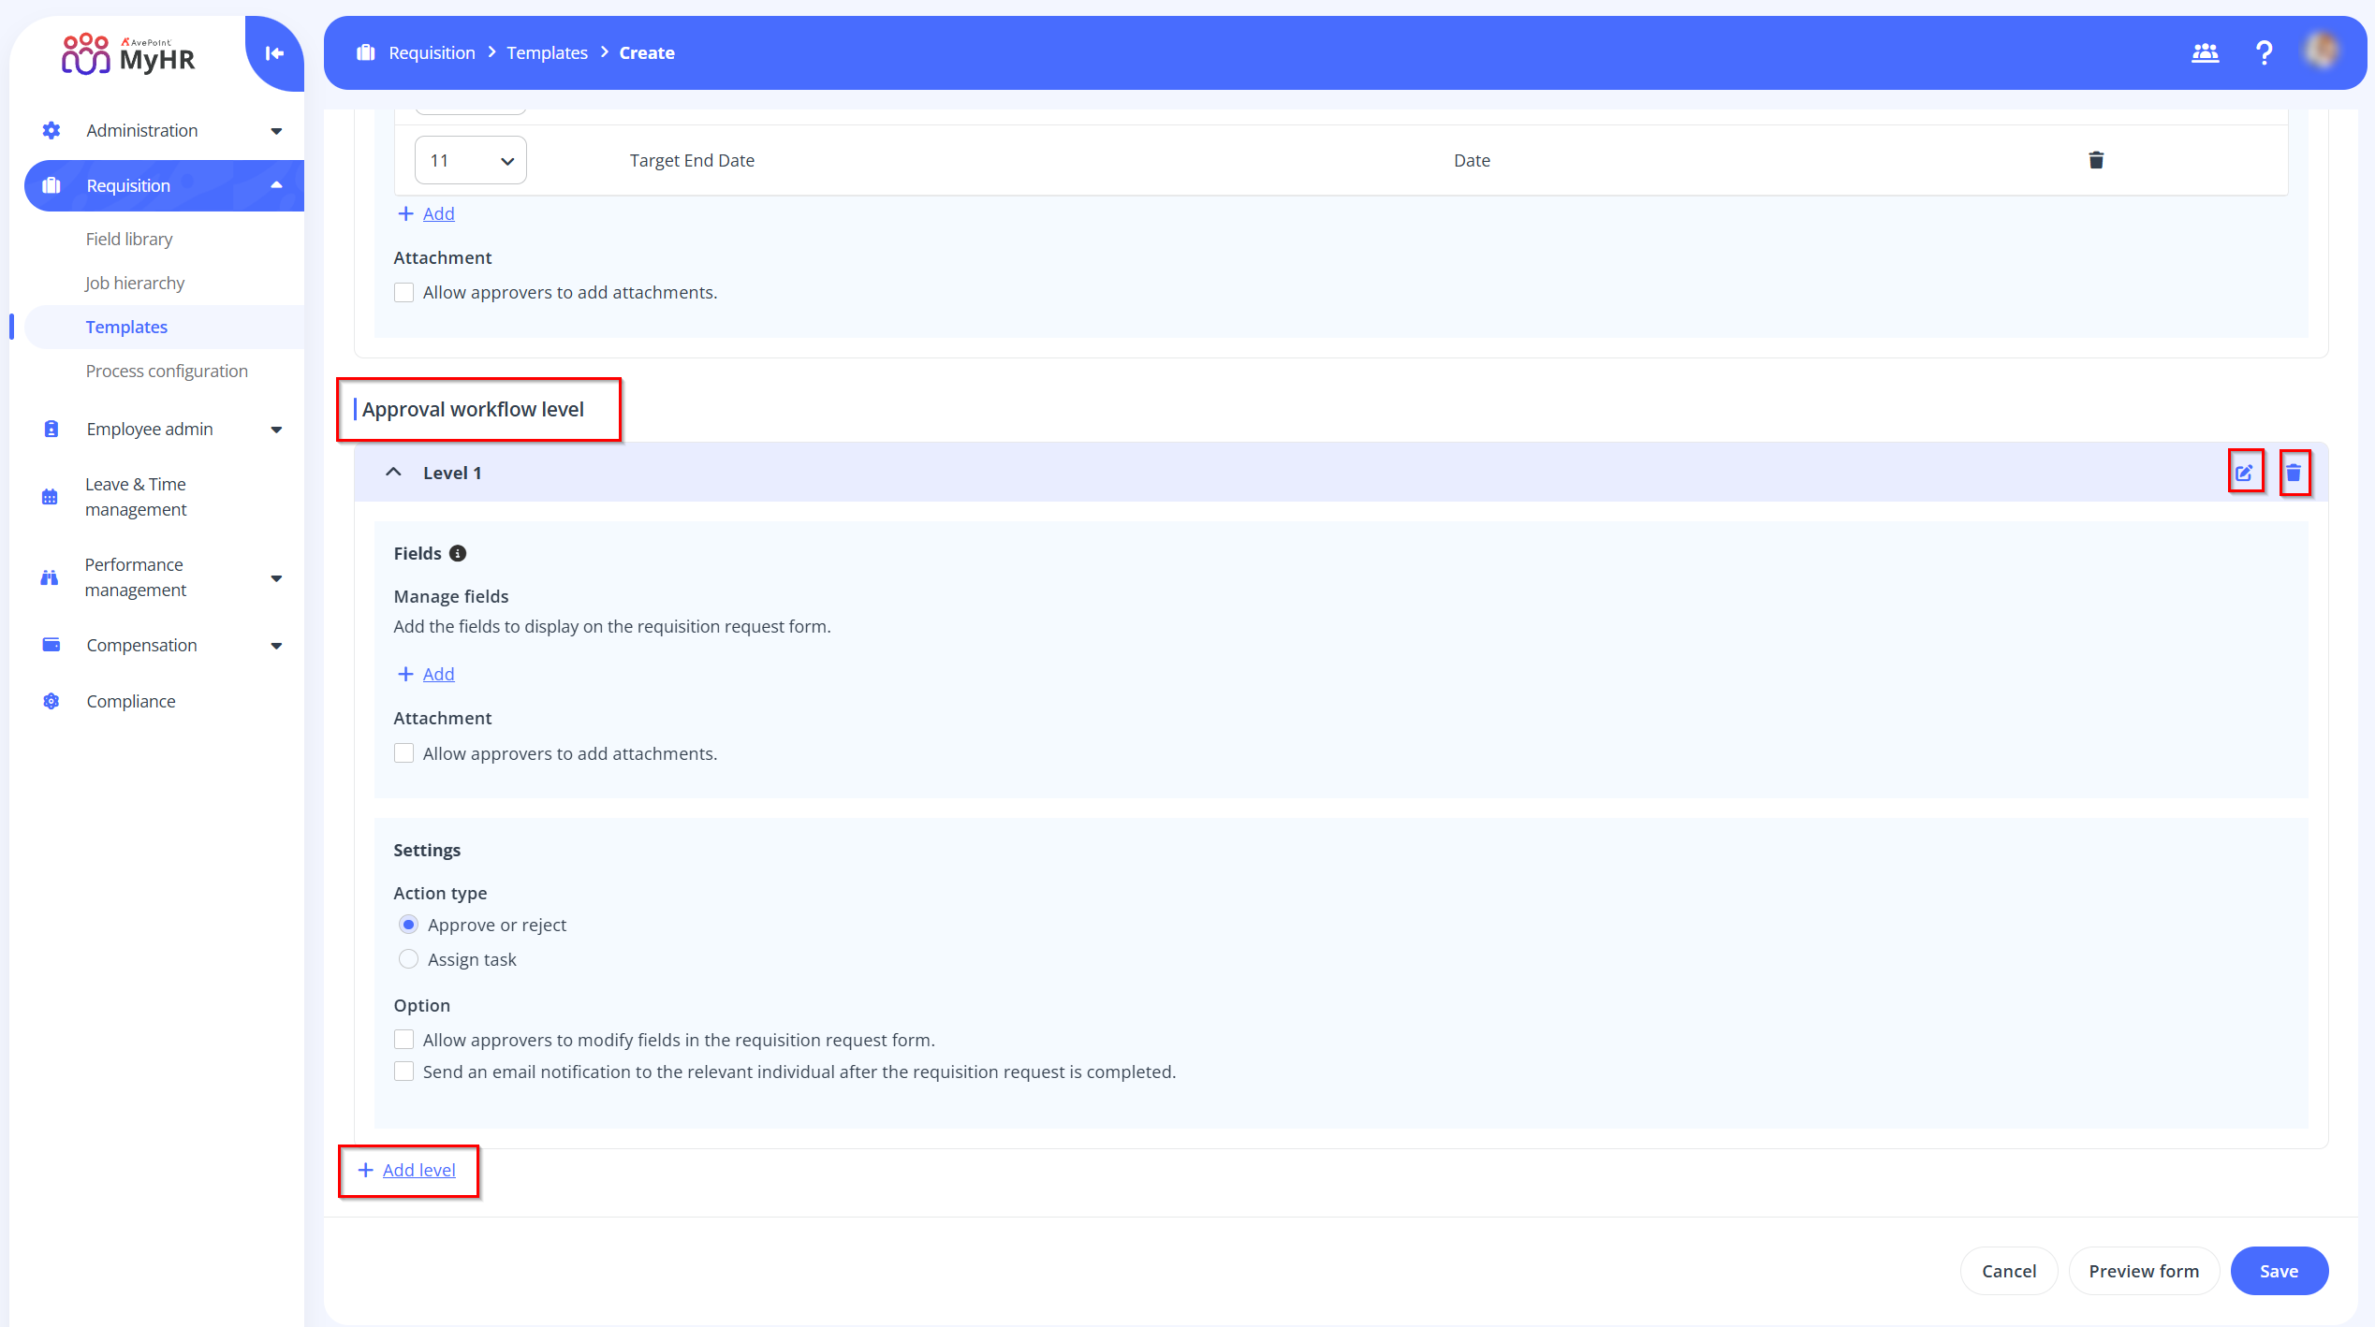This screenshot has width=2375, height=1327.
Task: Open the people group icon in header
Action: (x=2206, y=52)
